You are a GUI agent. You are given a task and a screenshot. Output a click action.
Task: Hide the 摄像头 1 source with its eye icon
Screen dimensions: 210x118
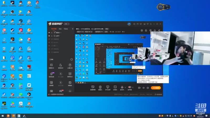coord(49,33)
